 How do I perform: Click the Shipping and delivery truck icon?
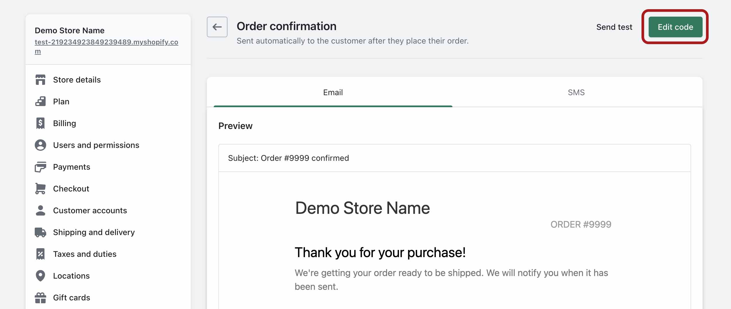pos(40,232)
